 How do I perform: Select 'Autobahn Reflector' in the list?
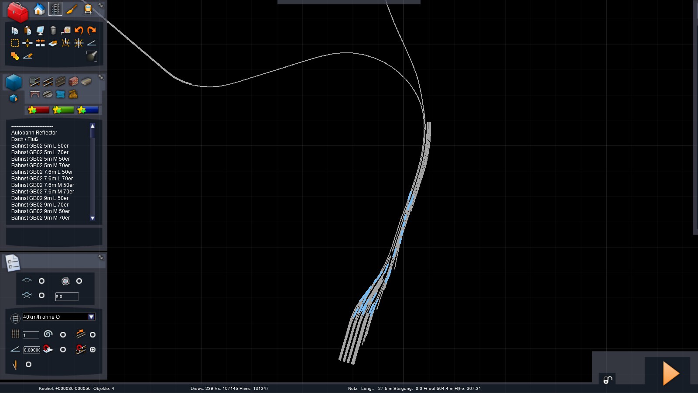pyautogui.click(x=34, y=133)
